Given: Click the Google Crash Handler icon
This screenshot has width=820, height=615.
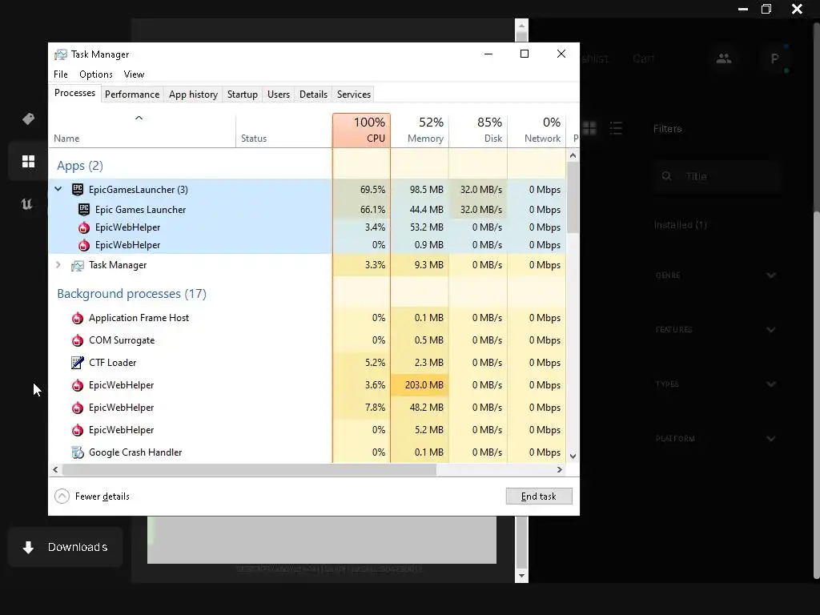Looking at the screenshot, I should [x=78, y=452].
